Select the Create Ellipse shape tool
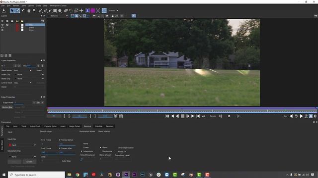The height and width of the screenshot is (178, 318). point(60,10)
